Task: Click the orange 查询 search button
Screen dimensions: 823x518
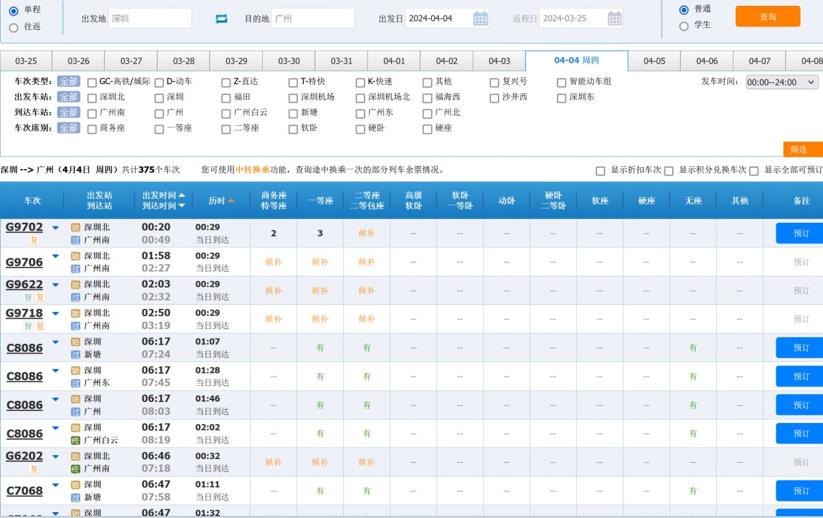Action: (767, 17)
